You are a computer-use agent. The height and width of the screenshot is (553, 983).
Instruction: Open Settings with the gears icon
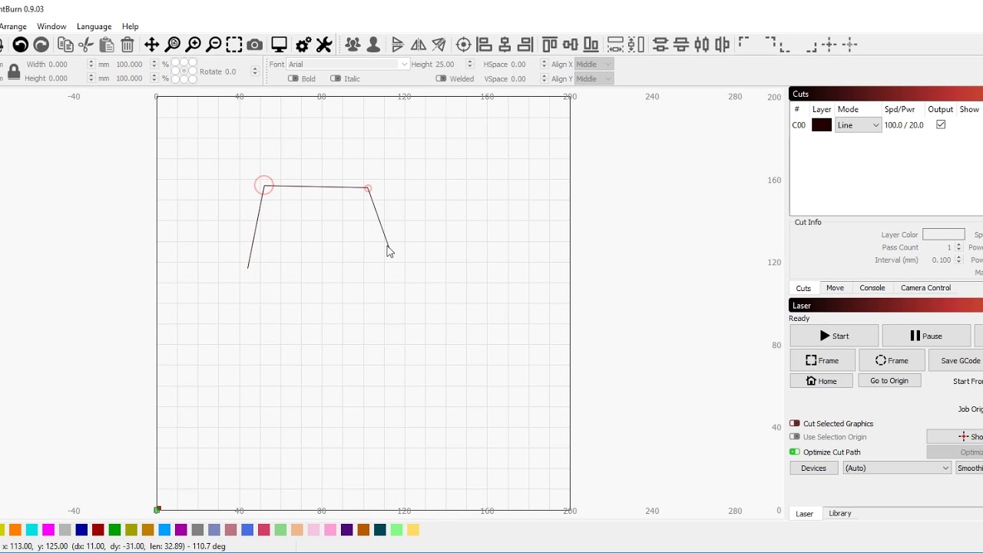(x=303, y=45)
